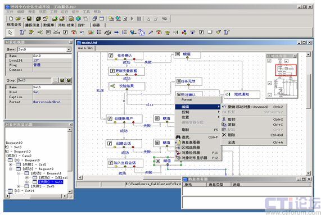Expand the [失败] - Set5 tree node
The height and width of the screenshot is (215, 321).
pyautogui.click(x=10, y=164)
